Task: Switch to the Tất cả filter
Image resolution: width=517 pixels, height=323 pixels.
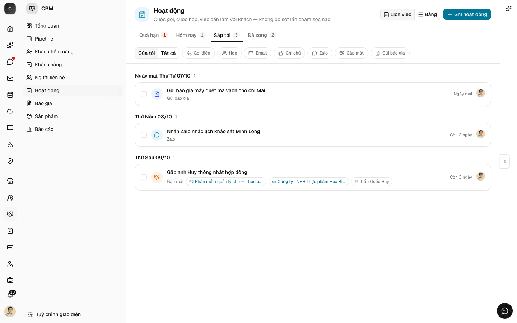Action: 168,53
